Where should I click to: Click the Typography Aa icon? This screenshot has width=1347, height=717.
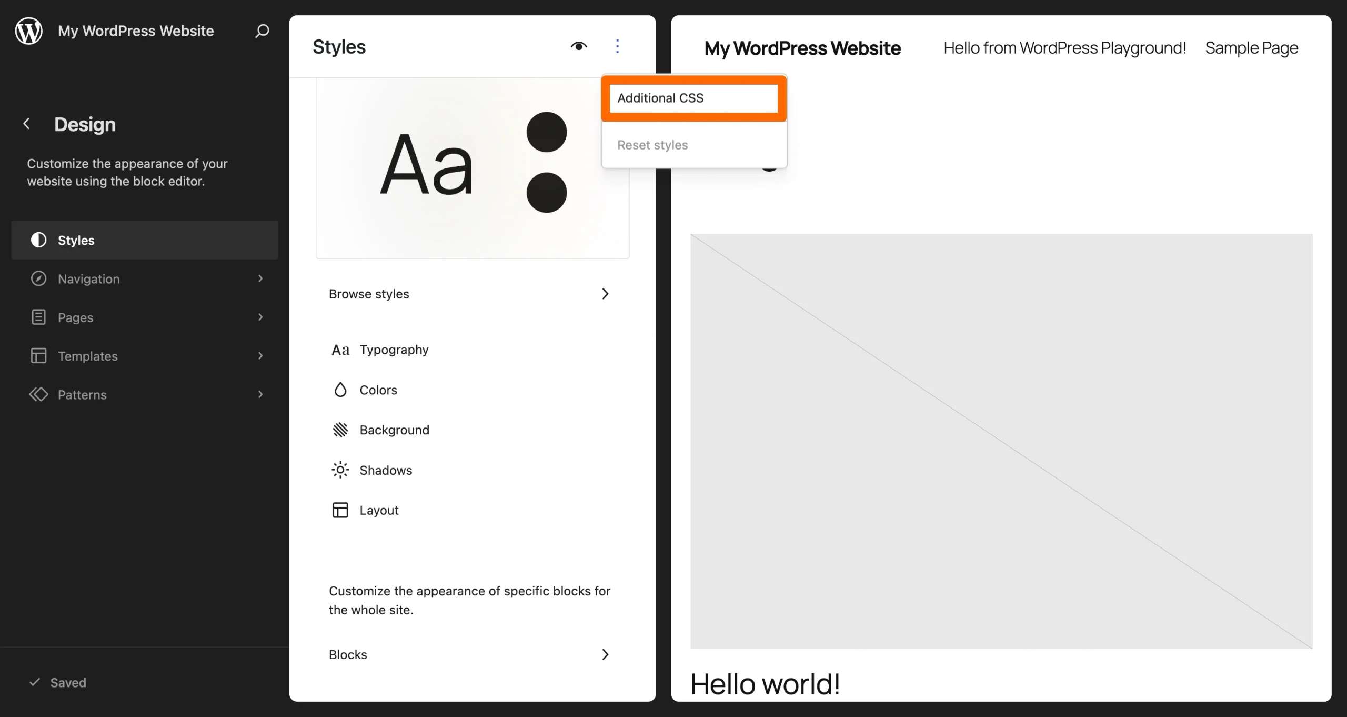point(340,350)
